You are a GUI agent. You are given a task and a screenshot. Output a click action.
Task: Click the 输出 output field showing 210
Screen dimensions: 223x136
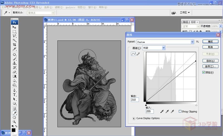click(135, 100)
